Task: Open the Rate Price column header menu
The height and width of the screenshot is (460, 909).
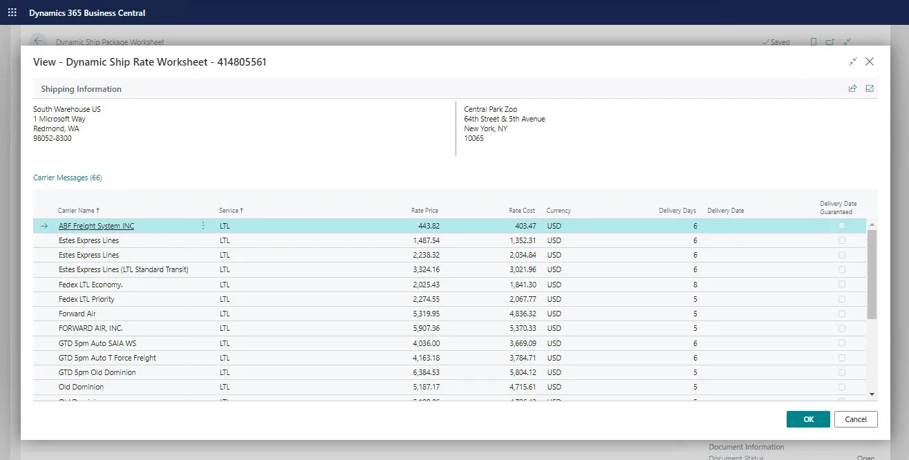Action: 424,211
